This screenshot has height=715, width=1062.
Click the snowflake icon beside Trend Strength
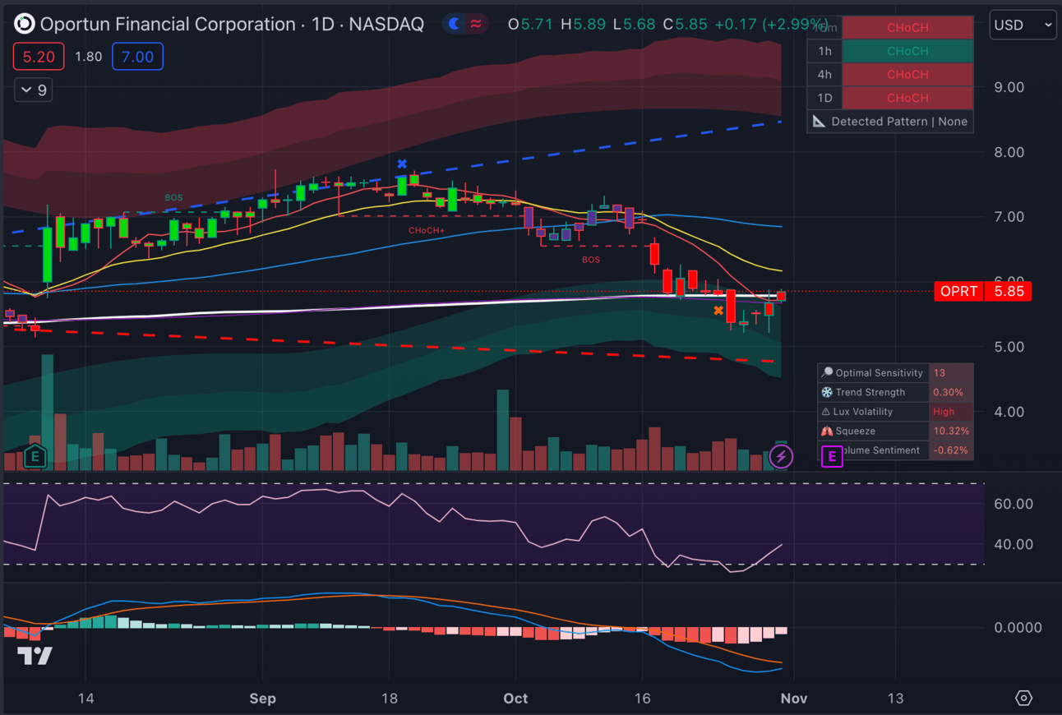coord(827,392)
